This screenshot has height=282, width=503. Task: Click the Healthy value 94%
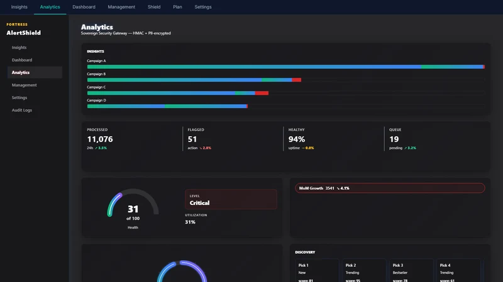click(297, 139)
